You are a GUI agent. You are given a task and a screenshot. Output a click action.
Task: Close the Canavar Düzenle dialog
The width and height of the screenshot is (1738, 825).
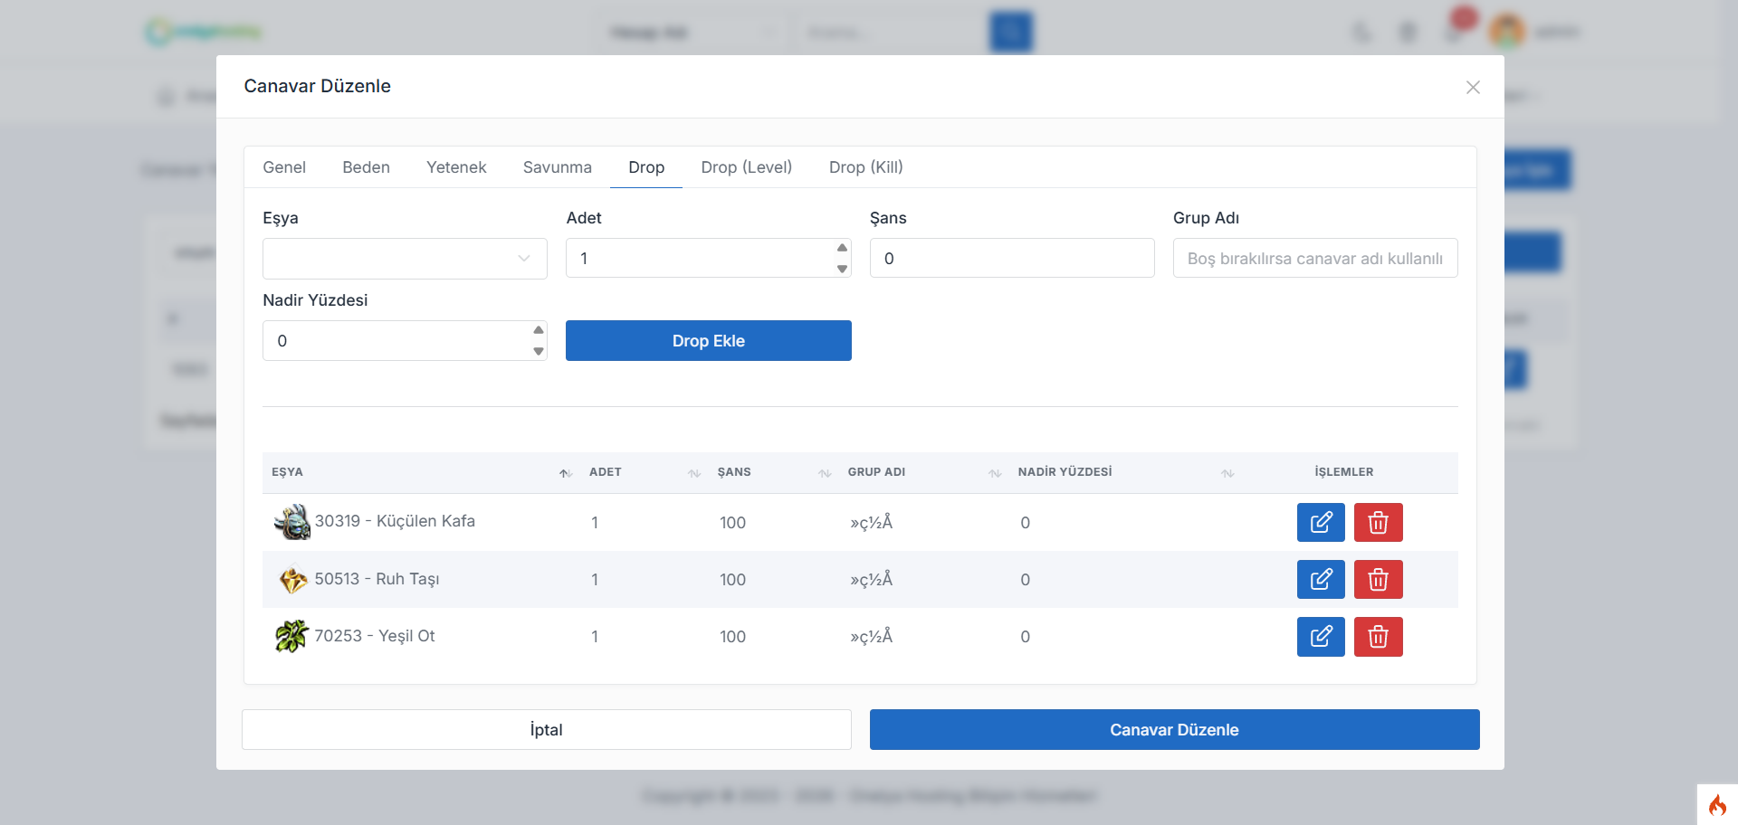tap(1473, 87)
